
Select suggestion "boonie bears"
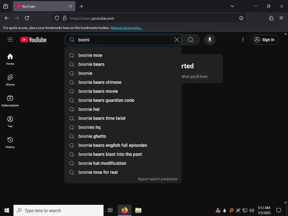point(123,64)
